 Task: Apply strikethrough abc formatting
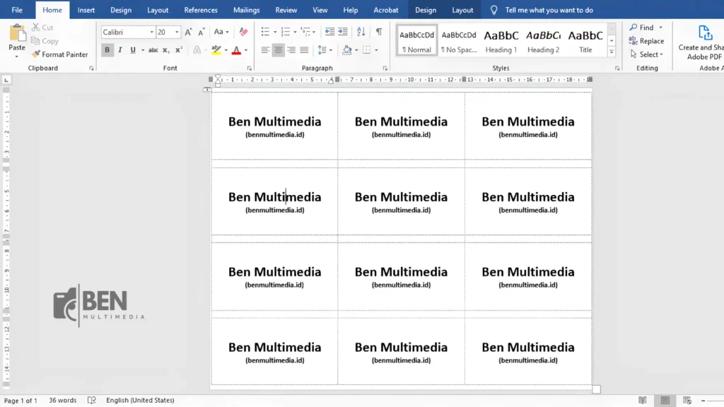[153, 50]
